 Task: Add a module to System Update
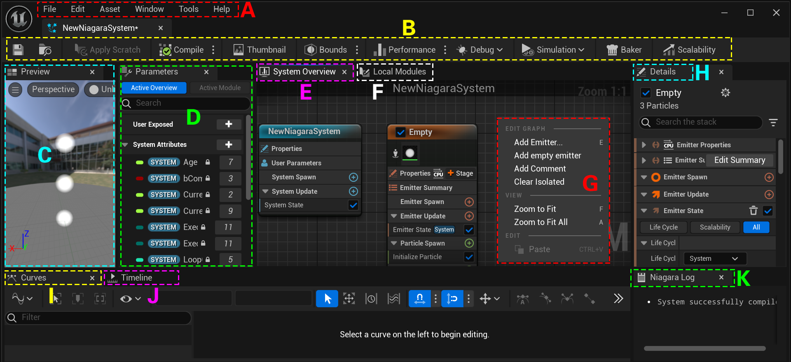pos(353,191)
